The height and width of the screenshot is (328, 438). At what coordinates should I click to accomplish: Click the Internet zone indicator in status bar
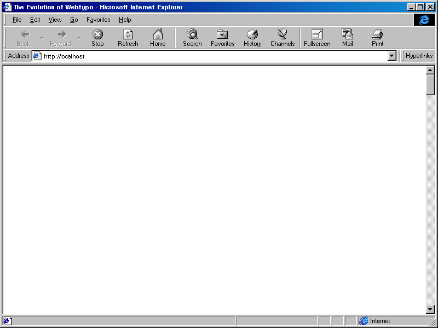click(x=374, y=321)
